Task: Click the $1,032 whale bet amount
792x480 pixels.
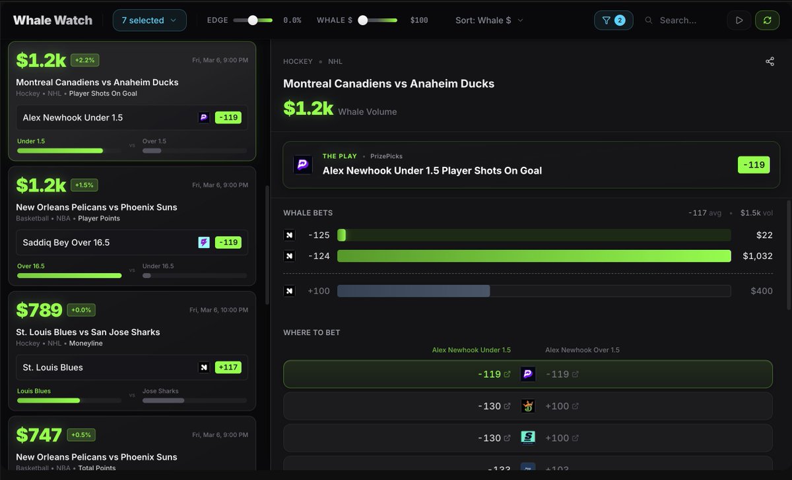Action: 757,256
